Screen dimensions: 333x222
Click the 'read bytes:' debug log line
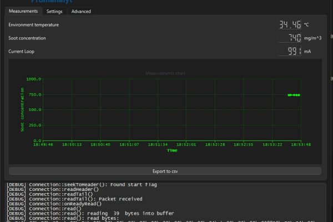tap(63, 218)
